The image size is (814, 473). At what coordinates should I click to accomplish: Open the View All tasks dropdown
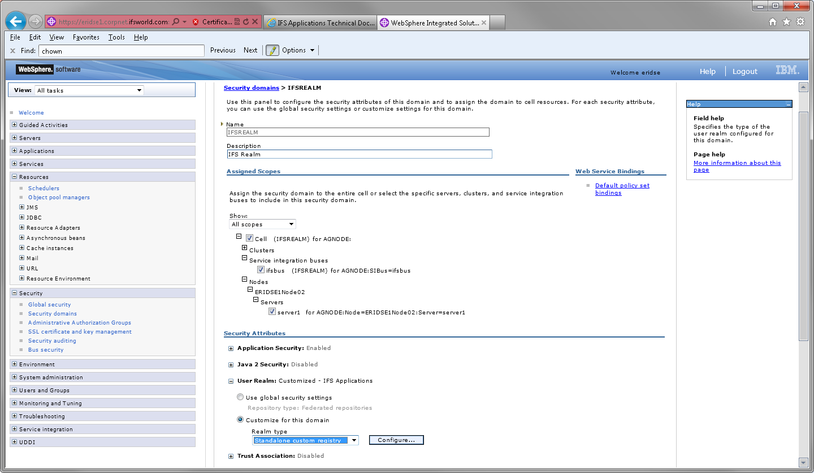click(89, 90)
